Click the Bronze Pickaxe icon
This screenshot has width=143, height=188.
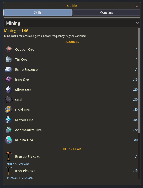pos(9,156)
